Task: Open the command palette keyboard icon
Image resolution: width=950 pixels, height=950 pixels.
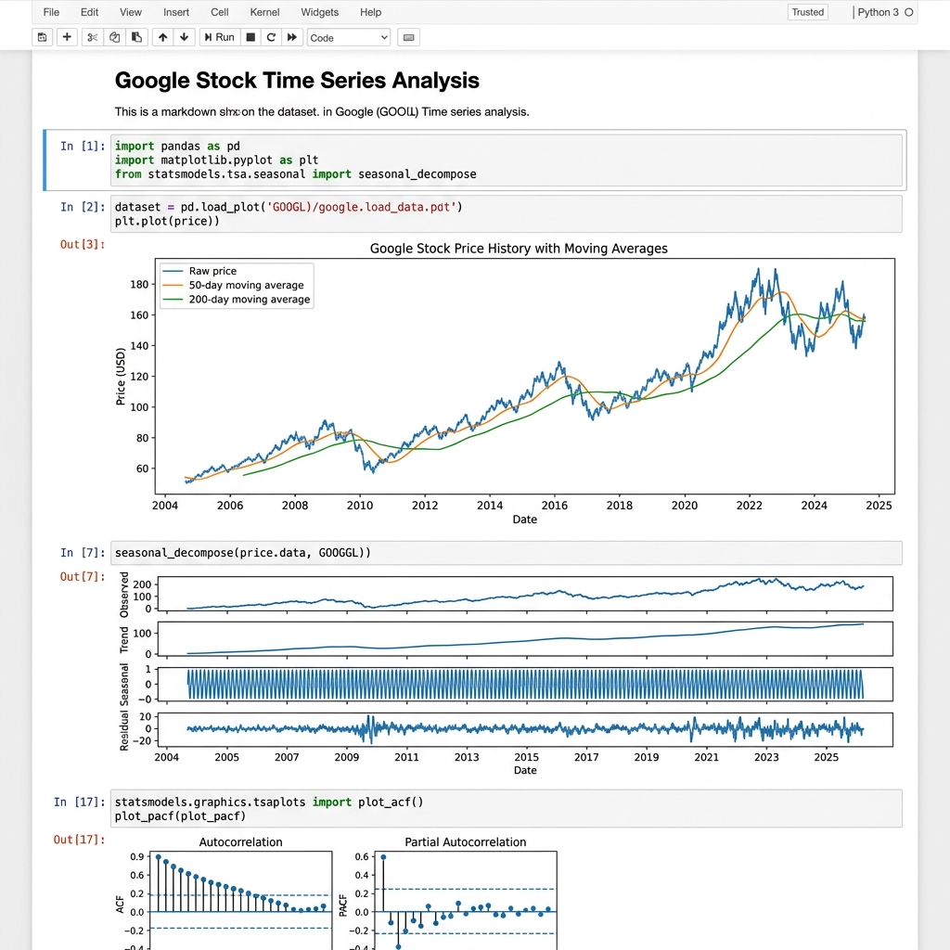Action: 408,37
